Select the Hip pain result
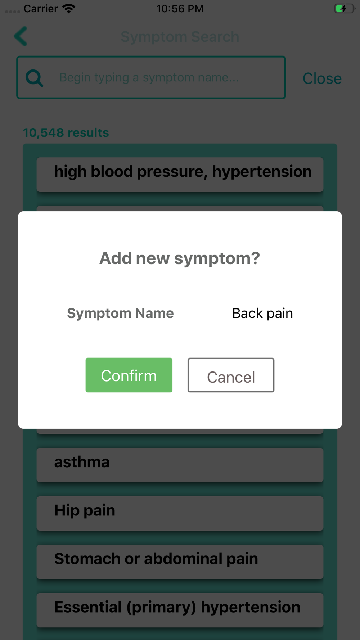Image resolution: width=360 pixels, height=640 pixels. 180,513
